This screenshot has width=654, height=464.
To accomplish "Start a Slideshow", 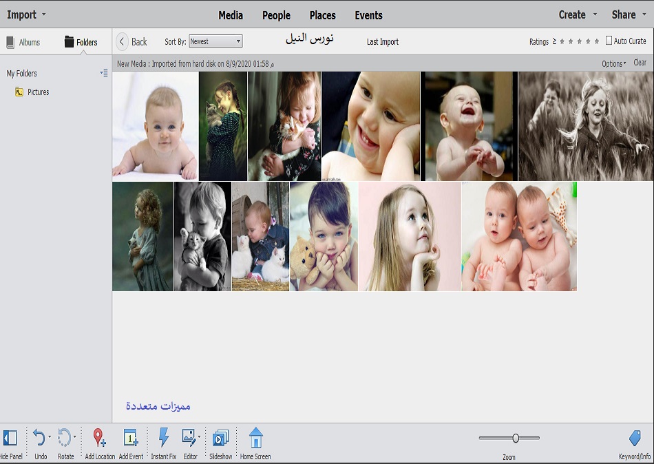I will [x=220, y=438].
